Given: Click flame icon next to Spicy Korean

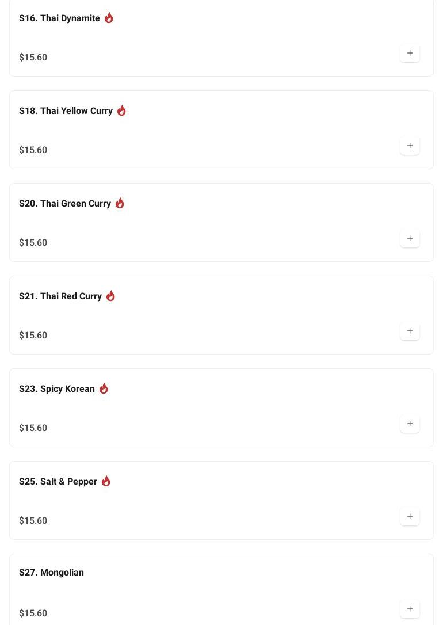Looking at the screenshot, I should [104, 388].
